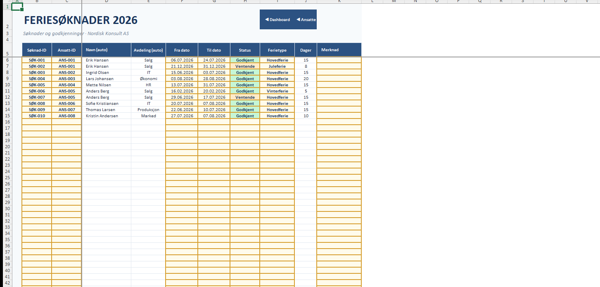This screenshot has height=287, width=600.
Task: Select the Dager value 20 cell
Action: click(306, 79)
